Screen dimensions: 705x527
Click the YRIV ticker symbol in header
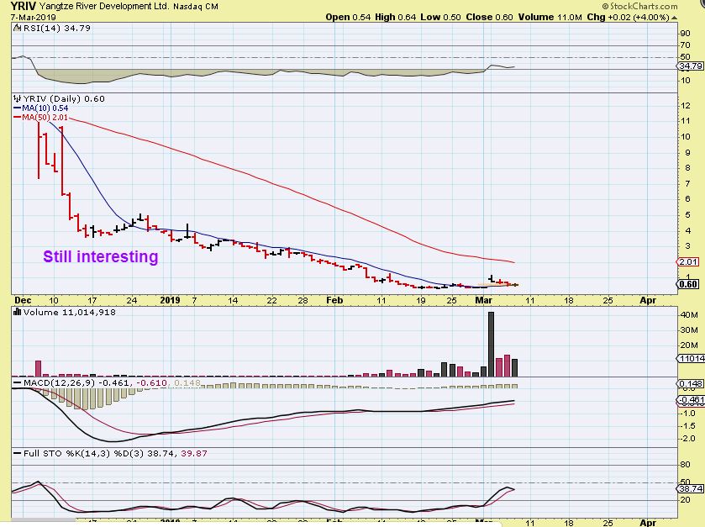pyautogui.click(x=23, y=6)
